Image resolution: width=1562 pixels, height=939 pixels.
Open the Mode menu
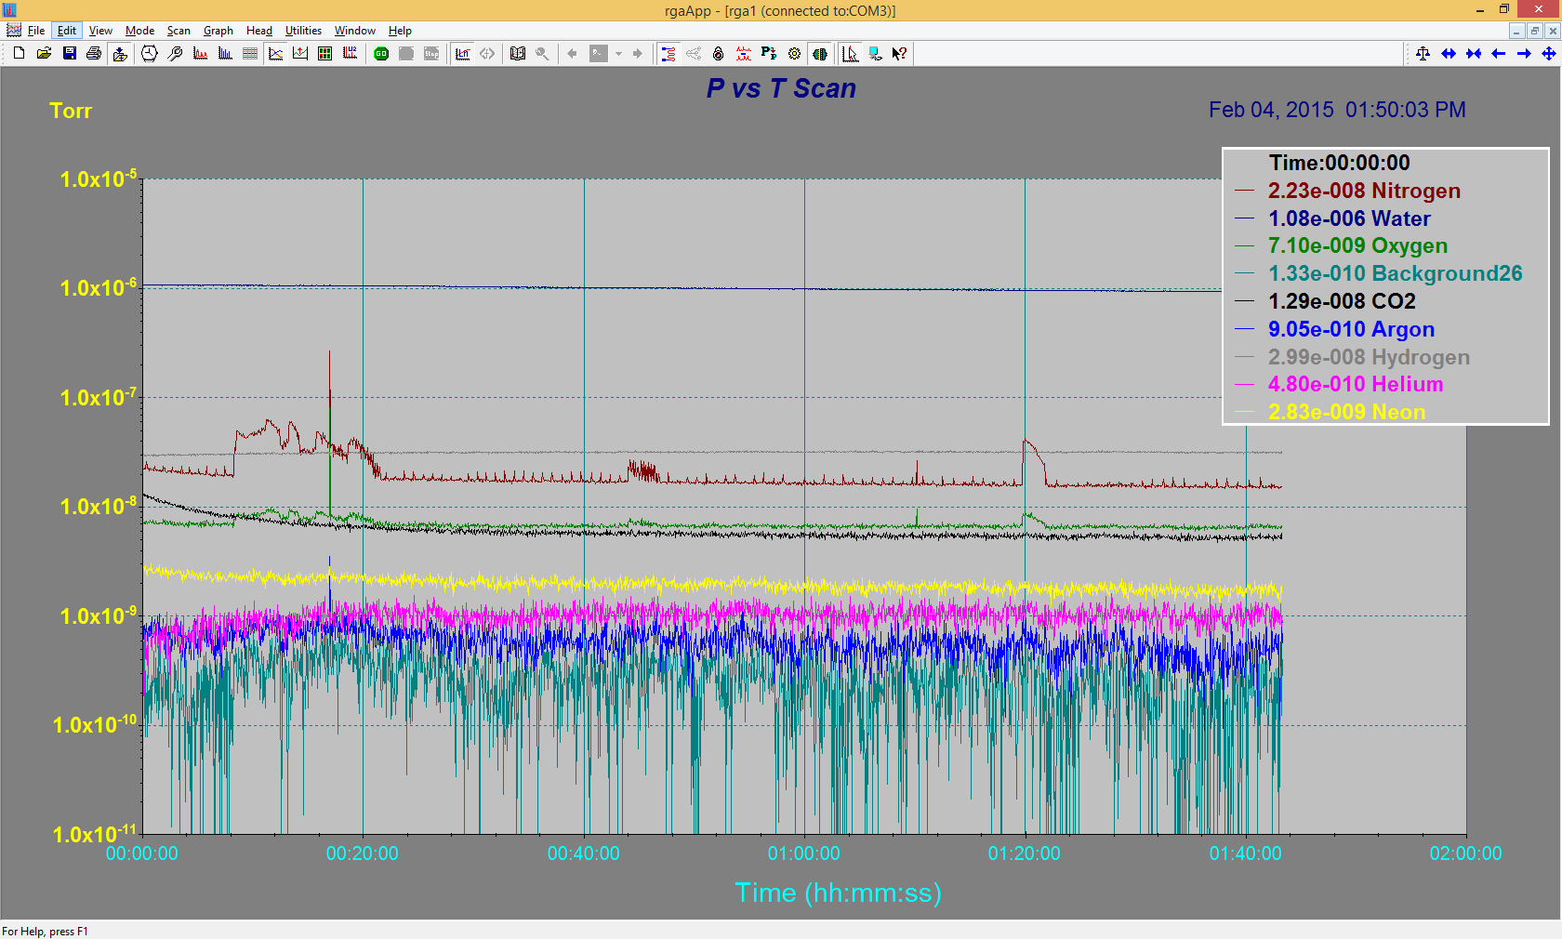139,31
